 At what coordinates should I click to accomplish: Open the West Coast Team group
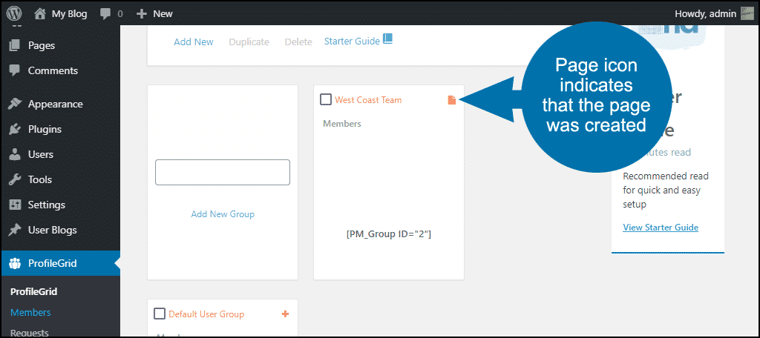[x=368, y=100]
